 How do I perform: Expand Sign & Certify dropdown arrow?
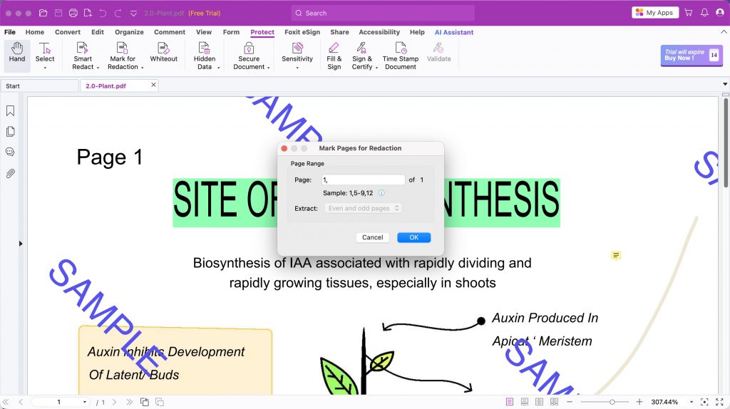pos(376,68)
